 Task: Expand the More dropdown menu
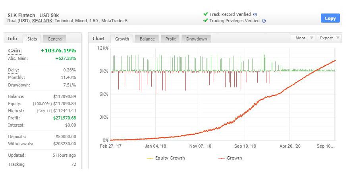coord(304,38)
